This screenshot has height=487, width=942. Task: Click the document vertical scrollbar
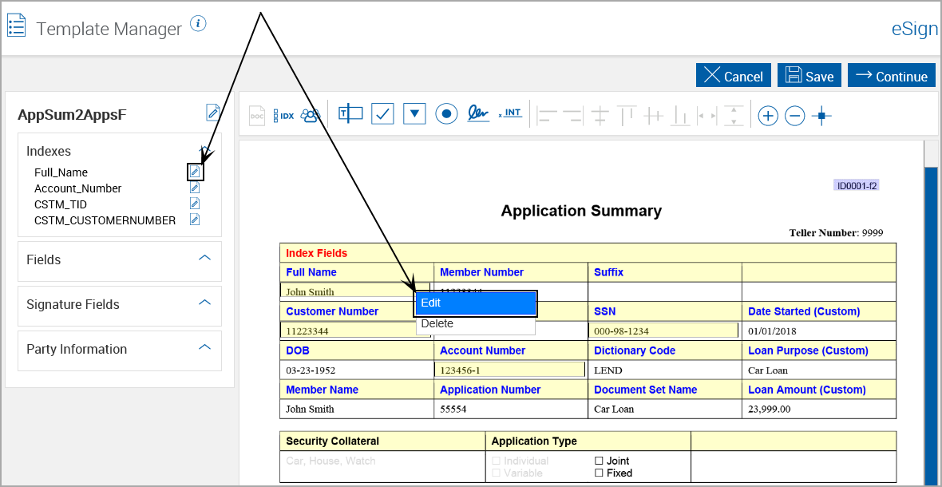pos(930,324)
